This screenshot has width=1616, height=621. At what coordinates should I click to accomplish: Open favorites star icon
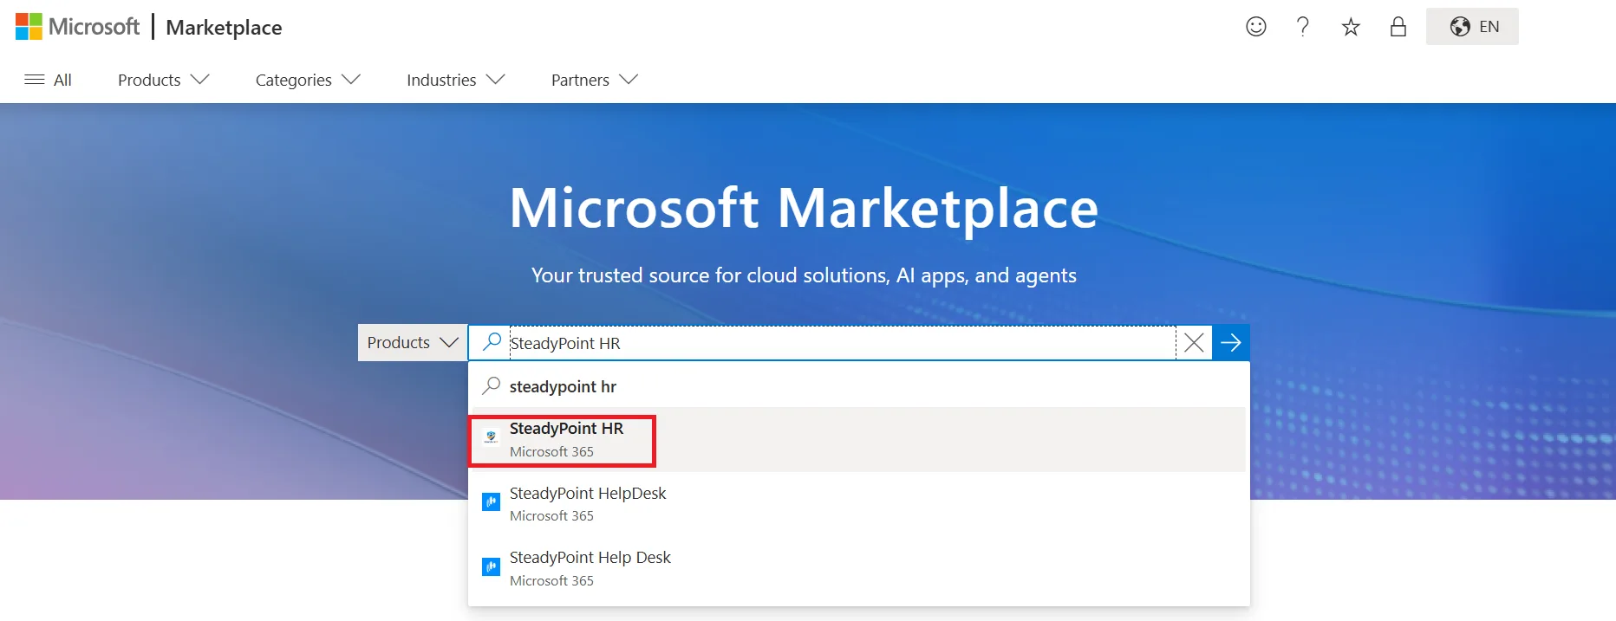1350,27
